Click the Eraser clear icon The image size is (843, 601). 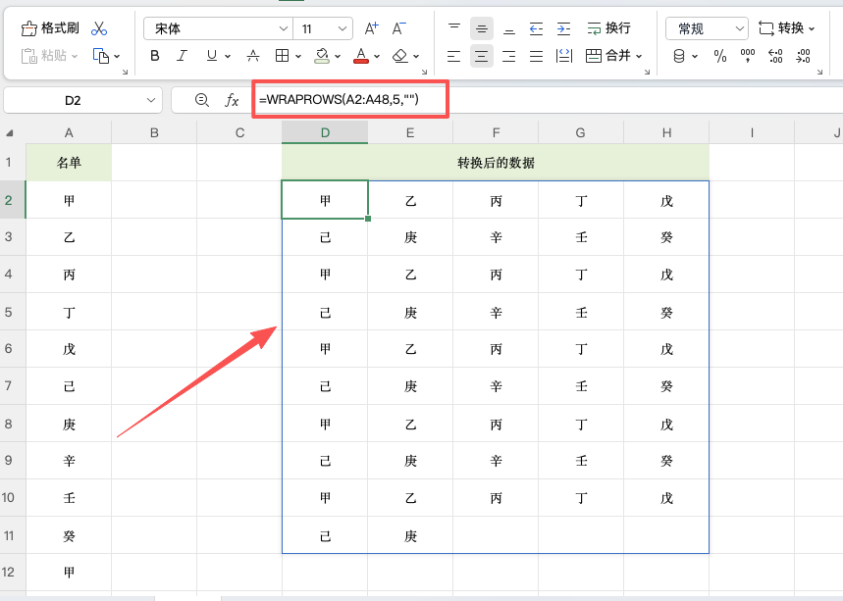click(400, 56)
